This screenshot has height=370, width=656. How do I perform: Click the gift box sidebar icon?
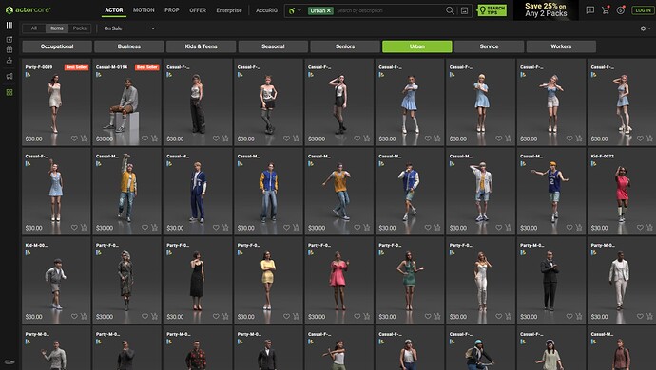(x=10, y=49)
